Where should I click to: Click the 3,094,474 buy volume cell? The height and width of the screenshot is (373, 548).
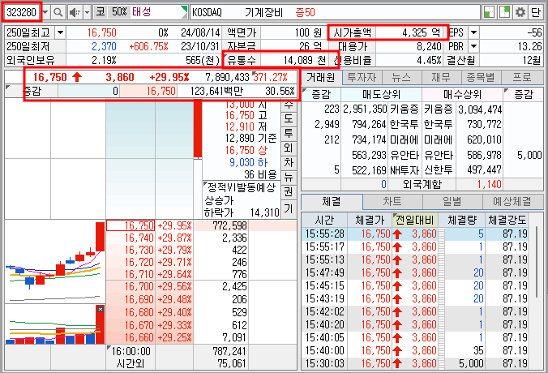pos(480,109)
